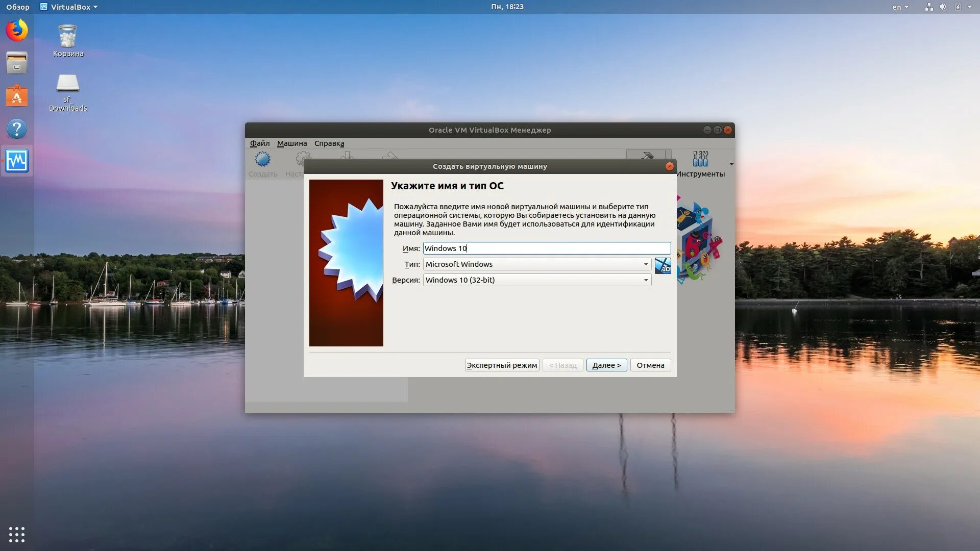Close the Create virtual machine dialog
This screenshot has height=551, width=980.
coord(669,166)
